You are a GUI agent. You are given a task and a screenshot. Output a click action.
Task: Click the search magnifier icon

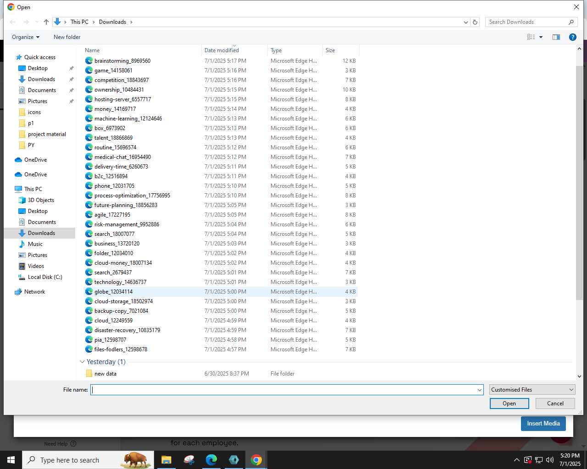[571, 22]
